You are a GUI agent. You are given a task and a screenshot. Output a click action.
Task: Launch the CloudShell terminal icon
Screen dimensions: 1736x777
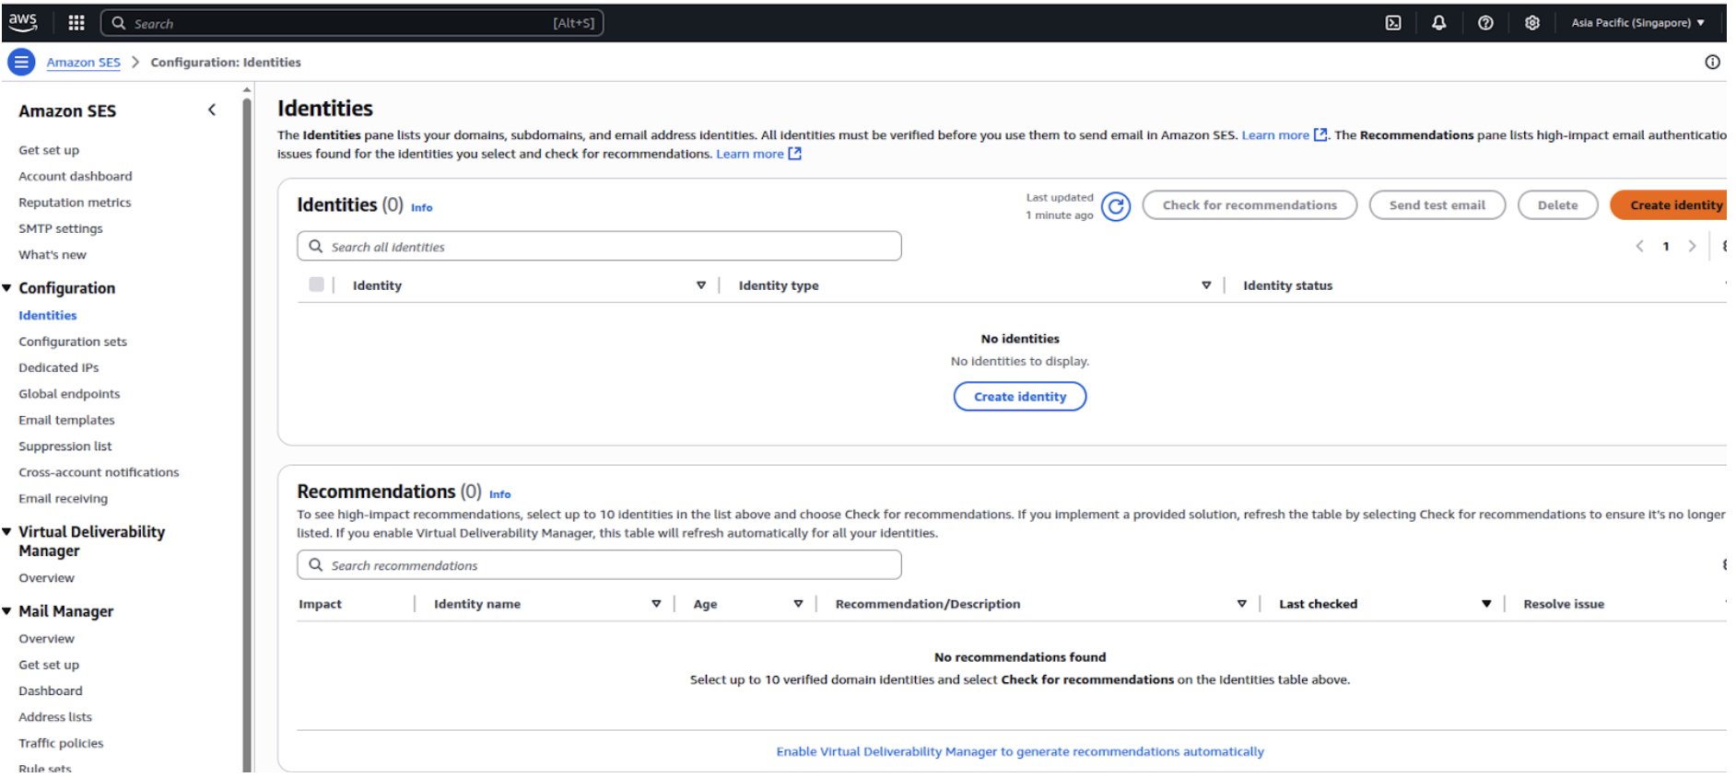tap(1393, 23)
